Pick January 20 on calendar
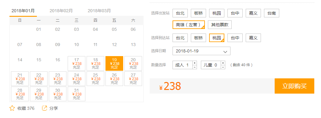The height and width of the screenshot is (118, 321). [x=133, y=63]
